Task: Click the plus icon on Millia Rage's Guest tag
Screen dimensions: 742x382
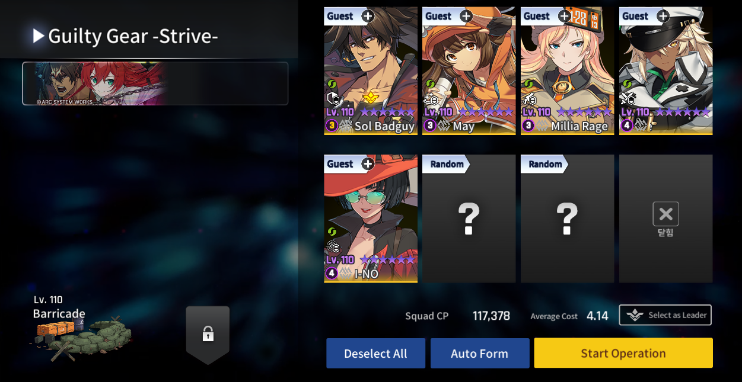Action: click(x=565, y=16)
